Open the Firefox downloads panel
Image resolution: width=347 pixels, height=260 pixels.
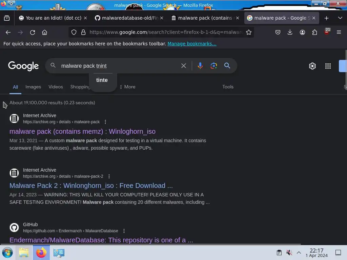pyautogui.click(x=290, y=32)
